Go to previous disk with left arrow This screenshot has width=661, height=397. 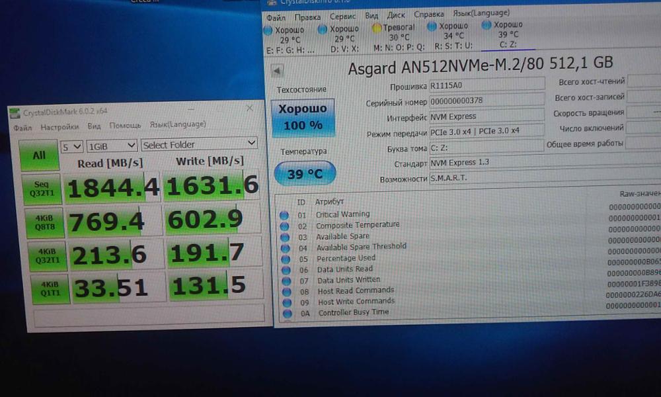[x=277, y=71]
